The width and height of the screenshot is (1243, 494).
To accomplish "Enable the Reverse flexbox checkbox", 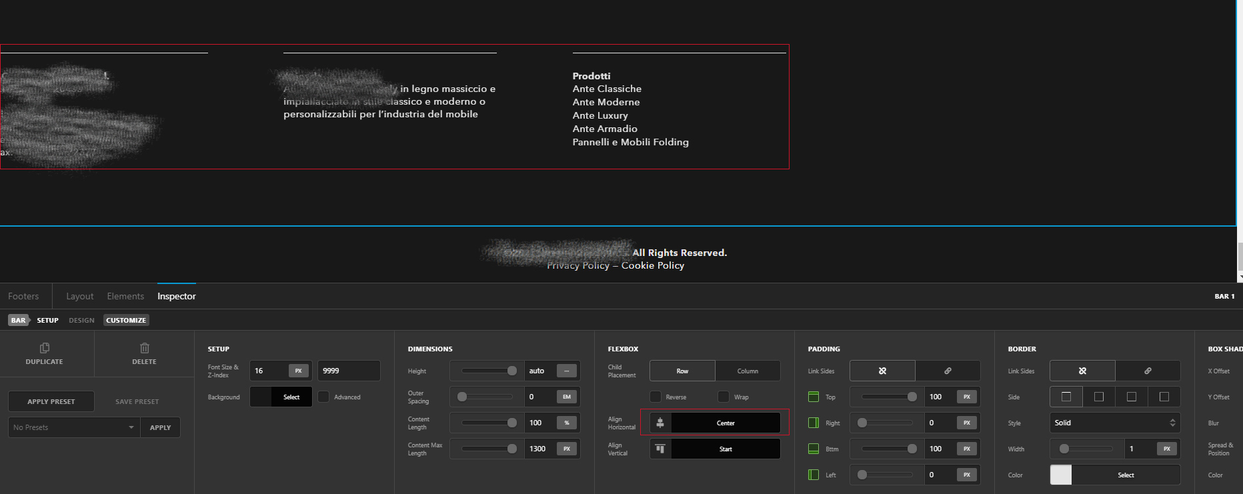I will coord(656,397).
